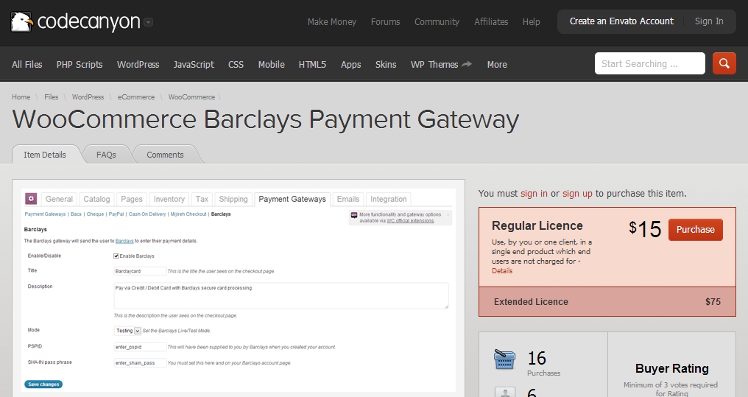Open the Skins category

[386, 64]
